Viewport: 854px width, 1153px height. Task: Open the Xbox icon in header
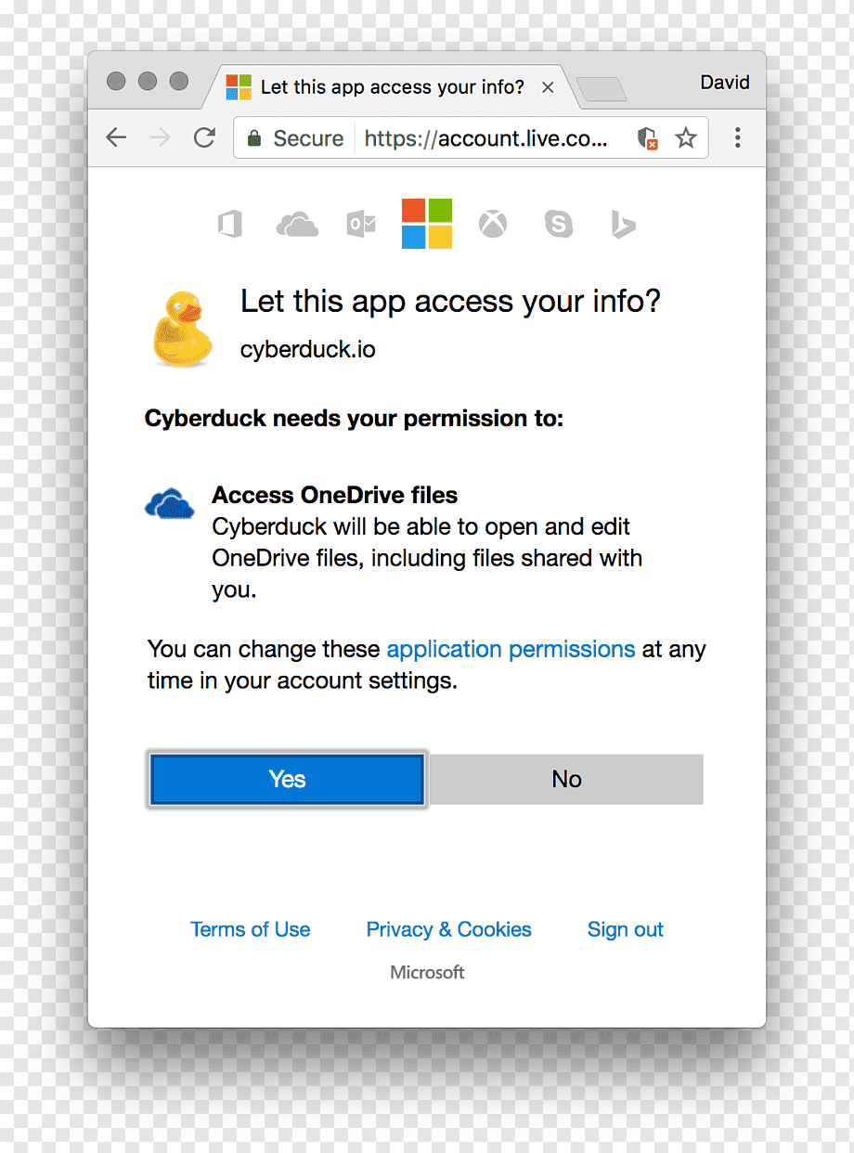(493, 224)
